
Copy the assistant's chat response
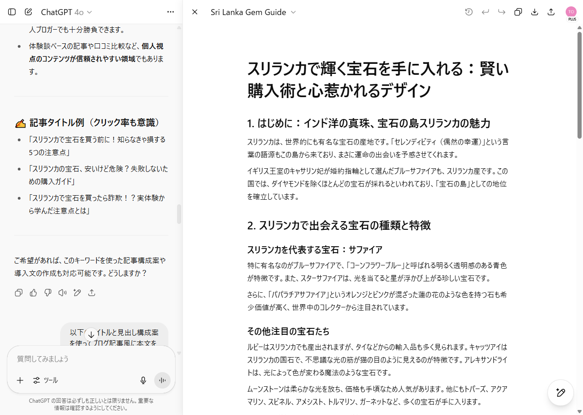coord(19,293)
